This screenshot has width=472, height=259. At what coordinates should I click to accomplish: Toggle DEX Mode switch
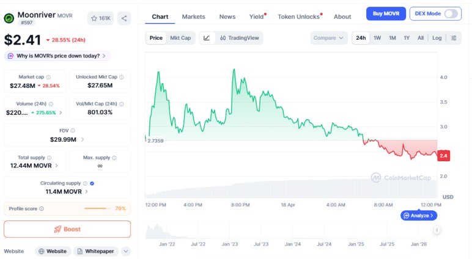tap(451, 13)
